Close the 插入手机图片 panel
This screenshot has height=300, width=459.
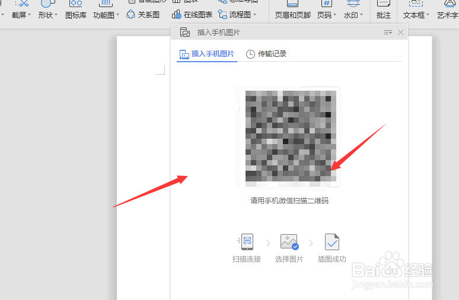(x=400, y=33)
